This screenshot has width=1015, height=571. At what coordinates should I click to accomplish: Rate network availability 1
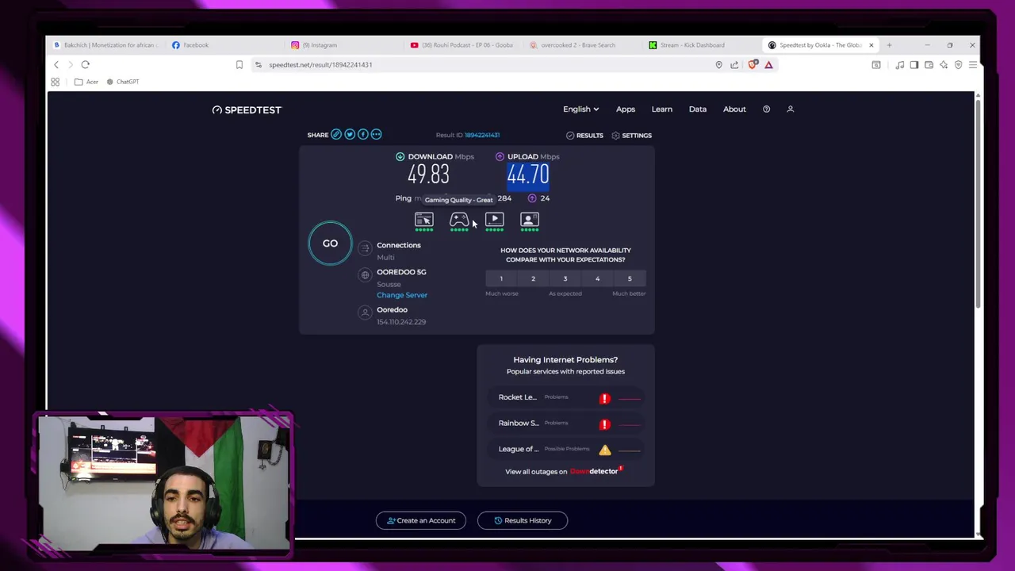tap(501, 278)
